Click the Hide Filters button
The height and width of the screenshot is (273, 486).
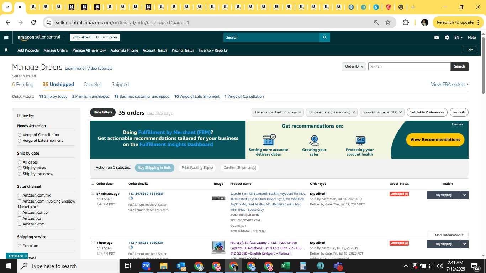(x=103, y=112)
